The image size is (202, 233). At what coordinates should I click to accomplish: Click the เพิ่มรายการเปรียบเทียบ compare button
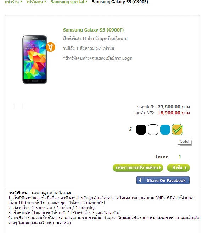pos(138,167)
